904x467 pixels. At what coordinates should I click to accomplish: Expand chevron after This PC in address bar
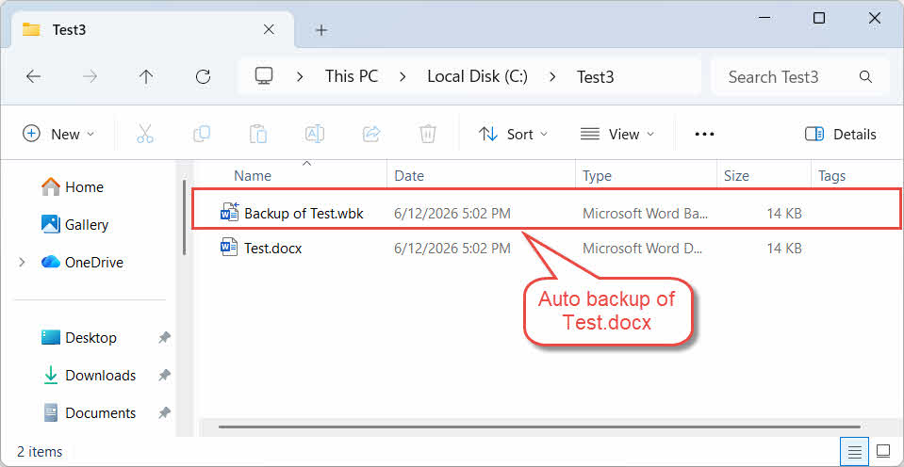[403, 76]
